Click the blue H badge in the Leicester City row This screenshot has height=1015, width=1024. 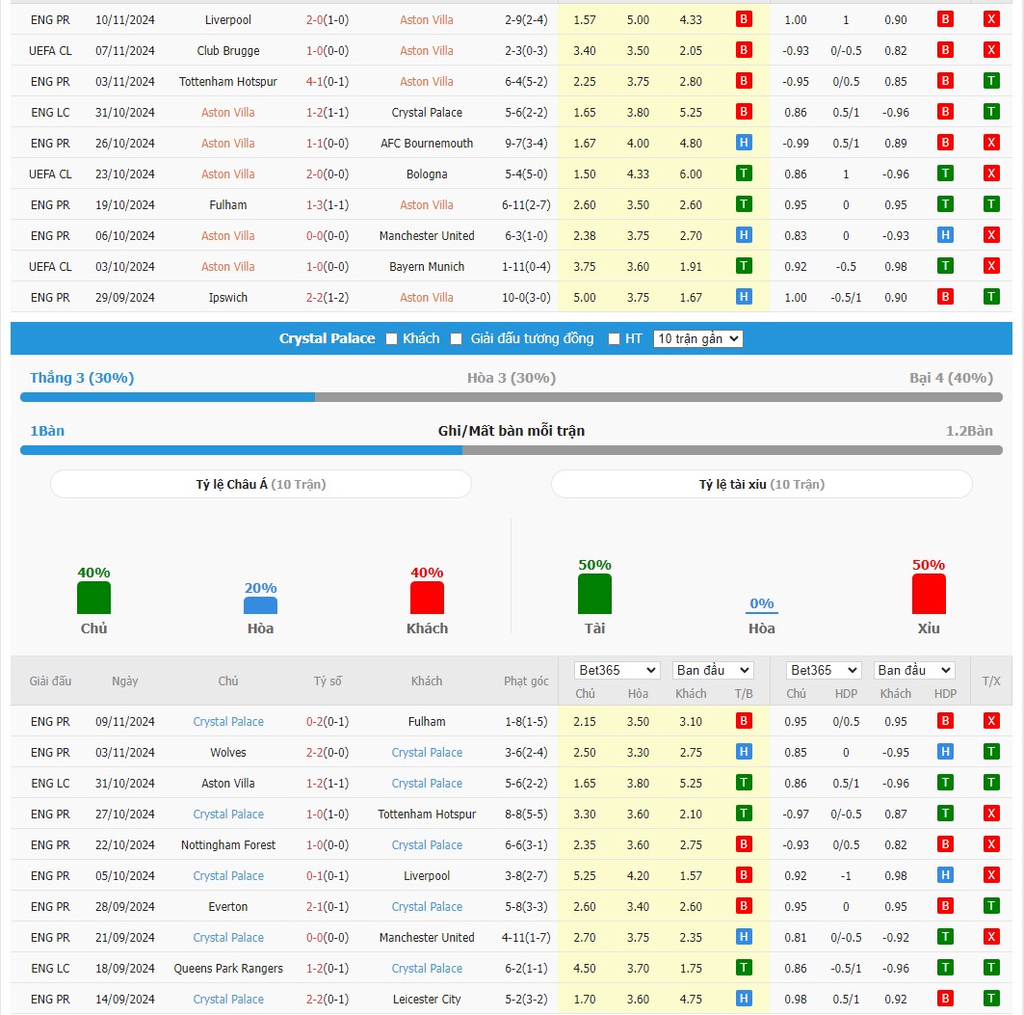click(743, 1000)
